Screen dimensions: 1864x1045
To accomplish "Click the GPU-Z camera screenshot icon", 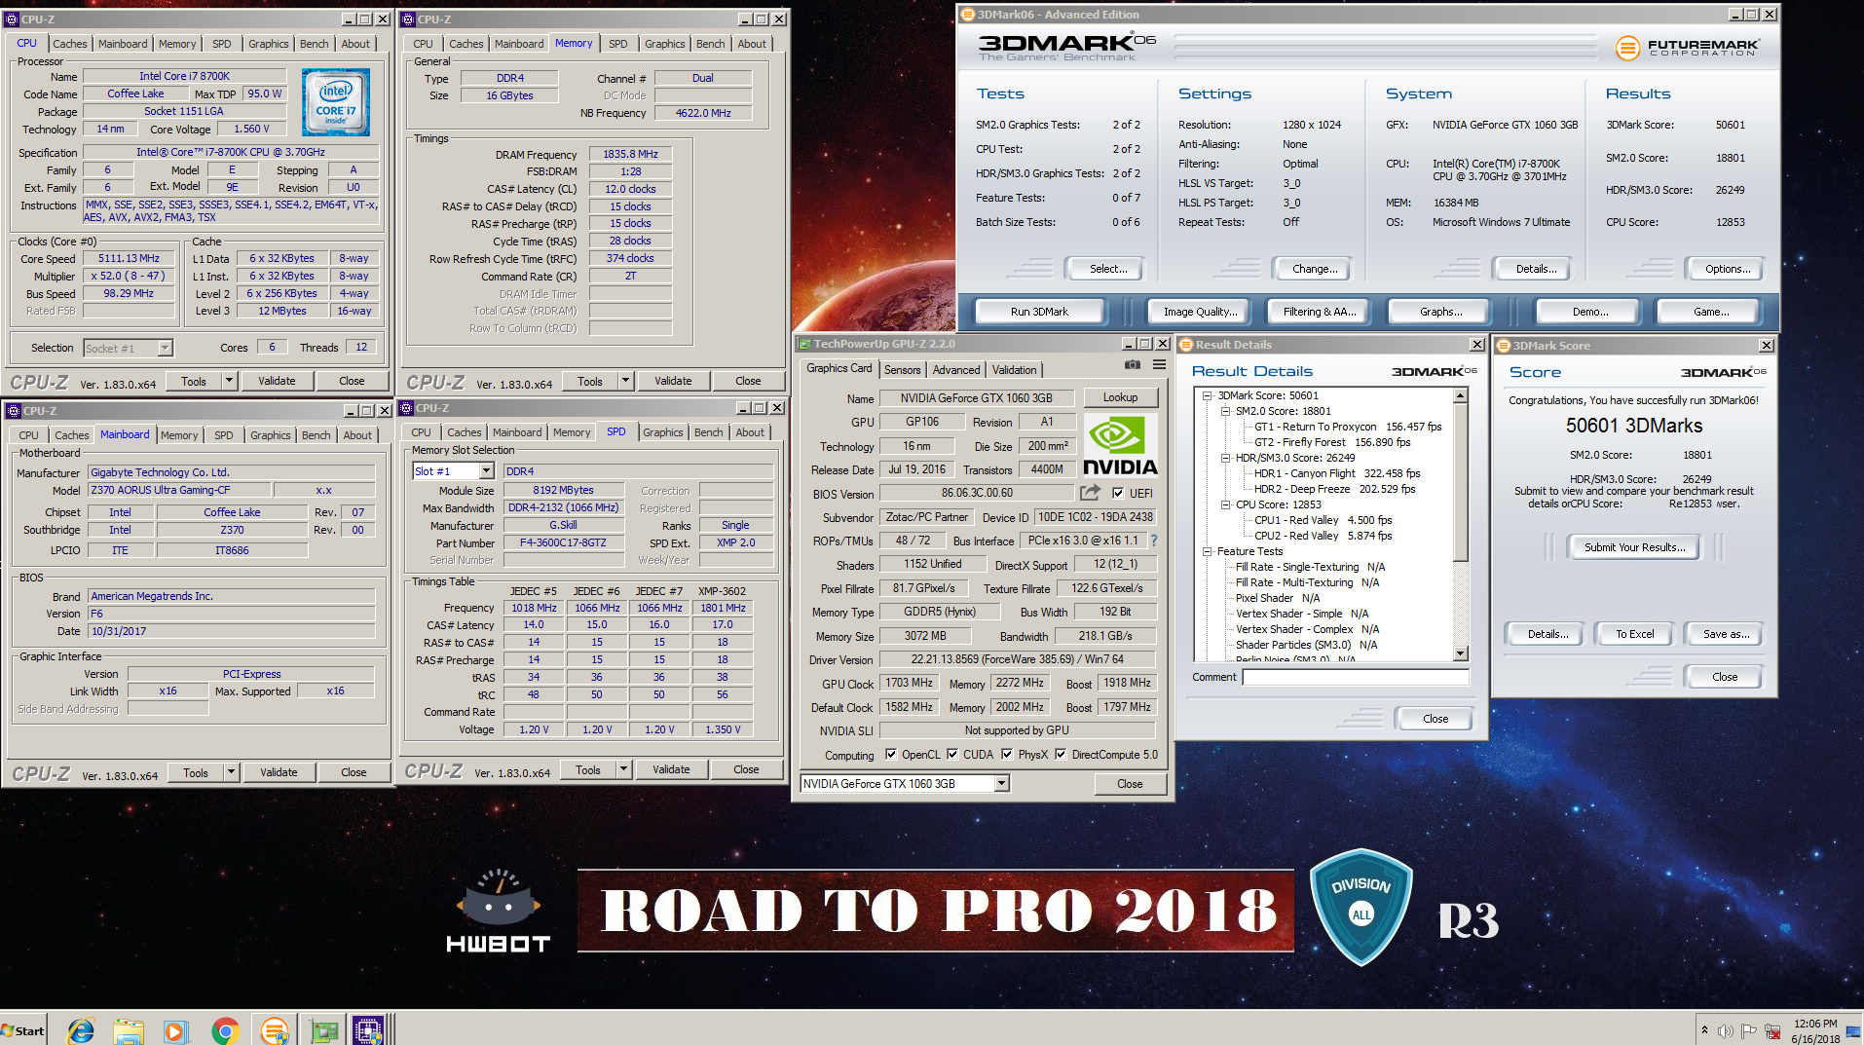I will pyautogui.click(x=1132, y=365).
